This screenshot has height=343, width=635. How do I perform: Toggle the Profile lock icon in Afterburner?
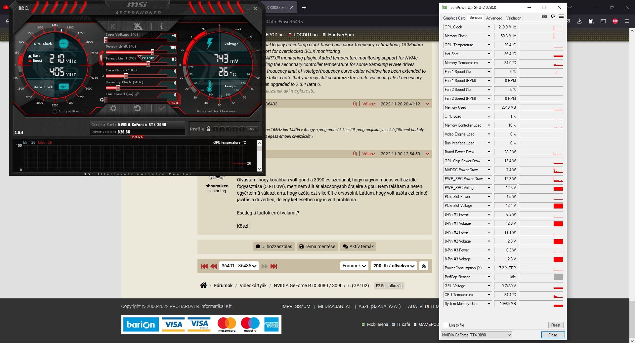coord(209,129)
